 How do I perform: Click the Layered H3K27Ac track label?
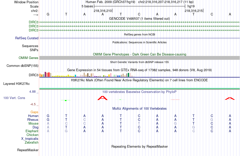click(16, 84)
